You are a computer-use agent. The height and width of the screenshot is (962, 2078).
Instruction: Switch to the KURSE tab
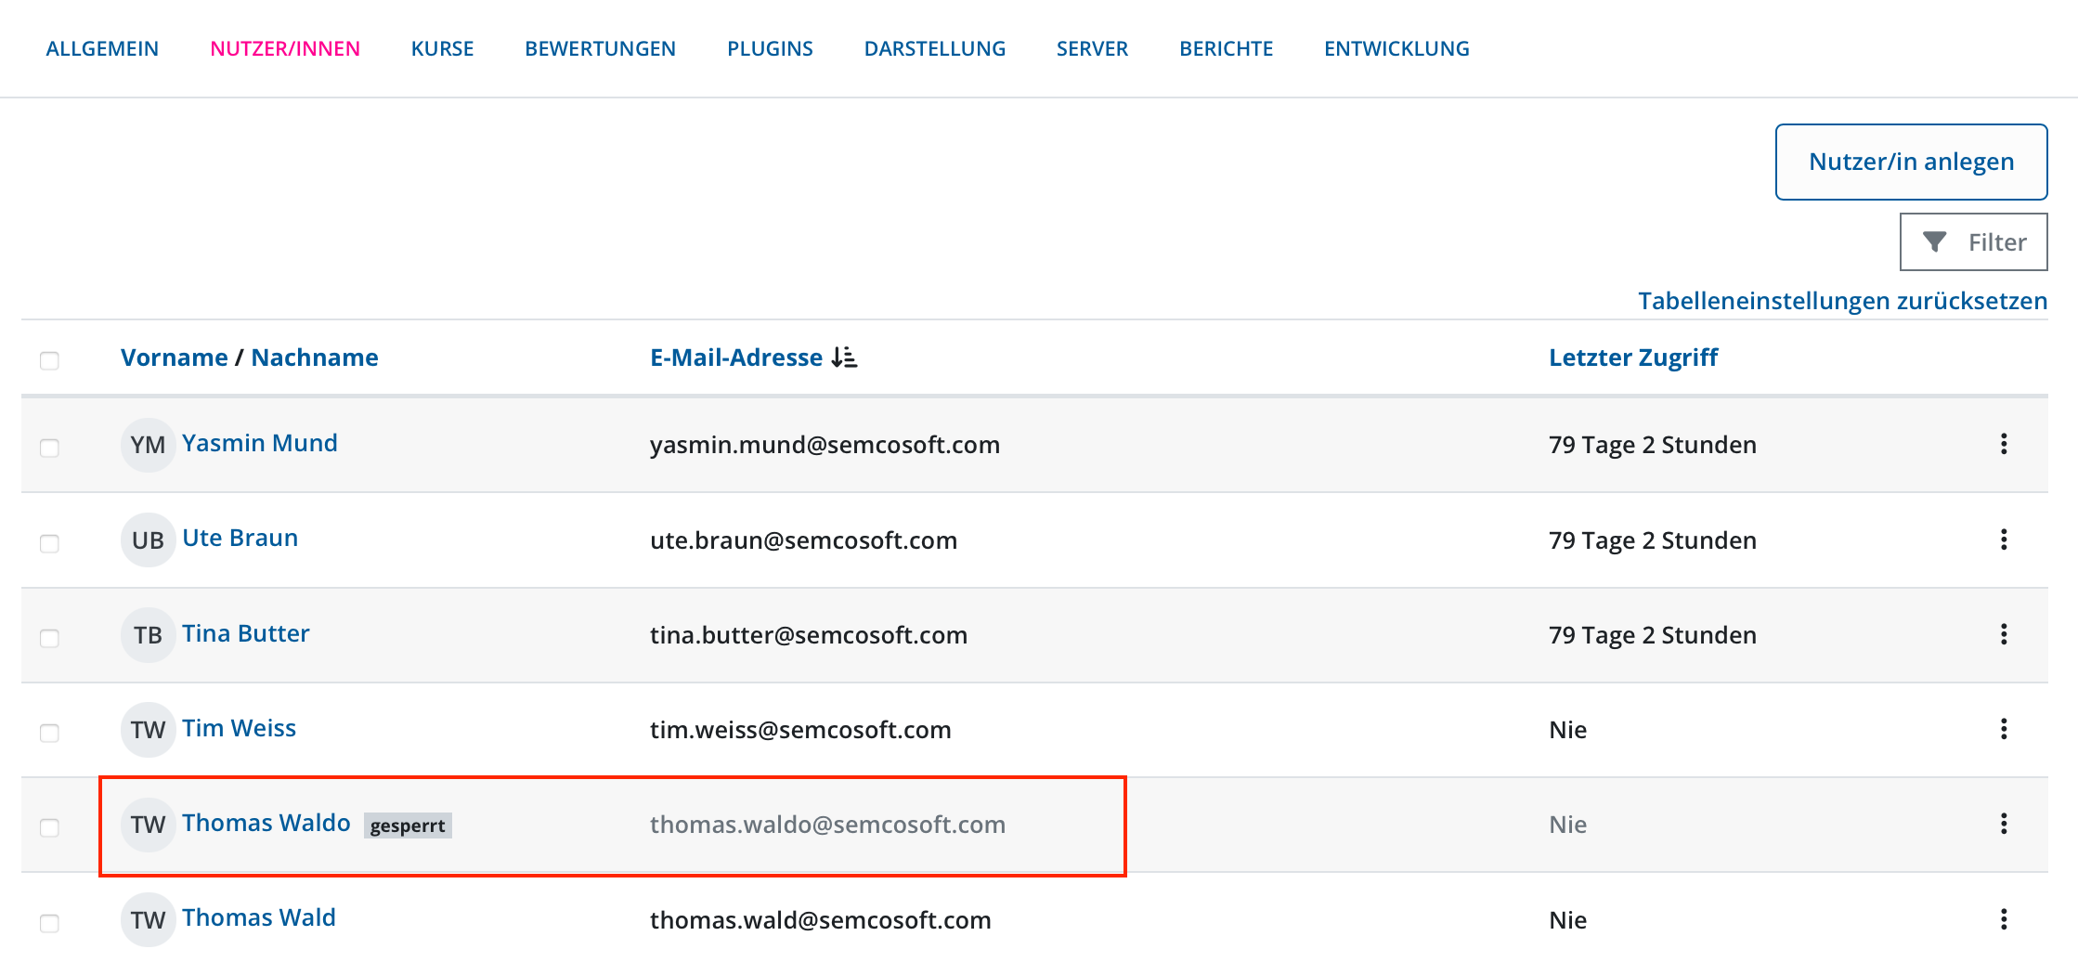click(x=442, y=48)
